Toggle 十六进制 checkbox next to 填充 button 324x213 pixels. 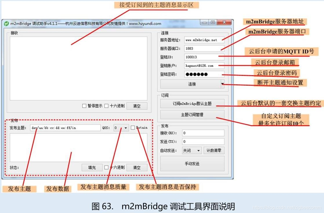106,168
